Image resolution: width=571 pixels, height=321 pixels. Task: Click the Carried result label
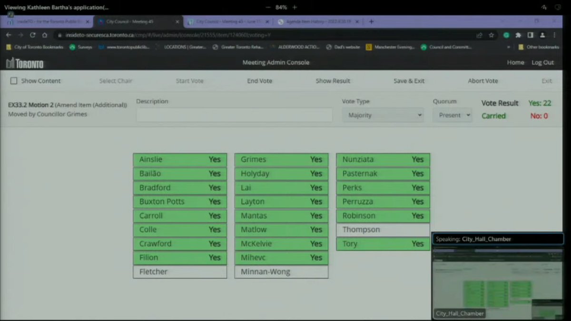[x=493, y=116]
